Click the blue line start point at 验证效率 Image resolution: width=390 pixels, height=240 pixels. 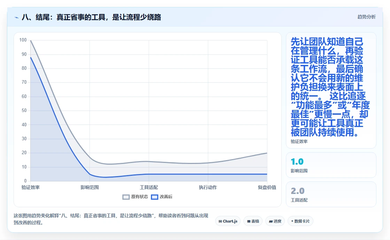[31, 57]
